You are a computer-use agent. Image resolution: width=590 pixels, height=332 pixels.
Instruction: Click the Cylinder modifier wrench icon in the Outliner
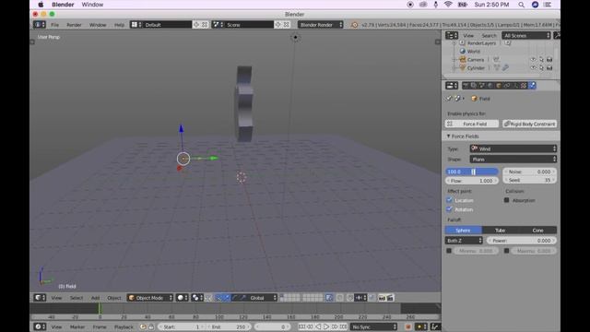505,67
